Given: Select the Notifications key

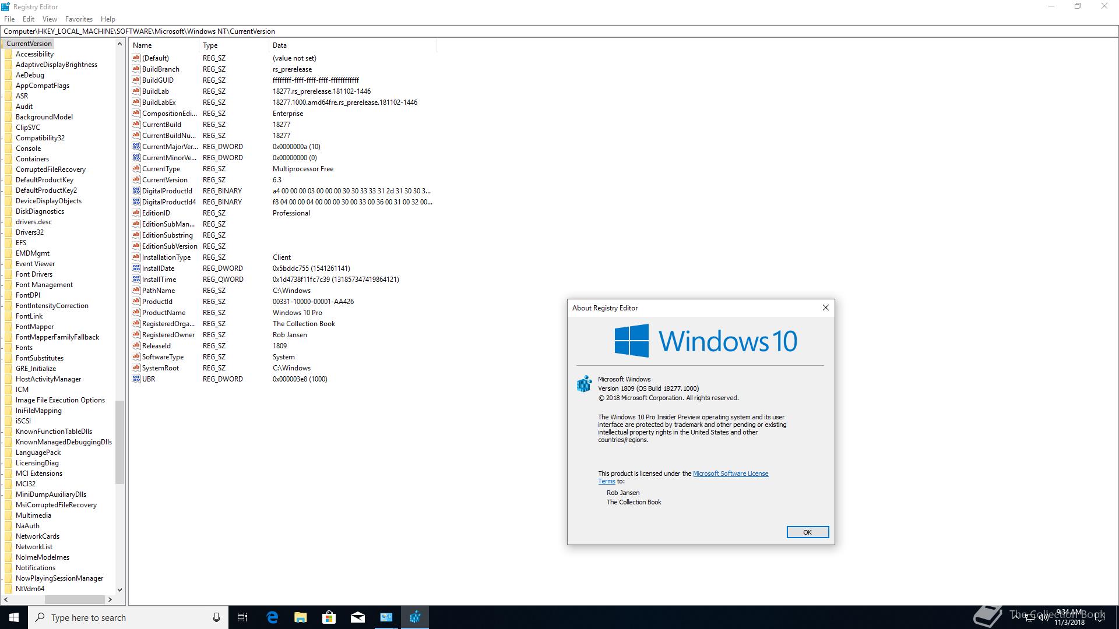Looking at the screenshot, I should (36, 568).
